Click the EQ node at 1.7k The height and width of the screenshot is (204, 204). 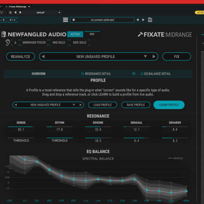pyautogui.click(x=110, y=180)
